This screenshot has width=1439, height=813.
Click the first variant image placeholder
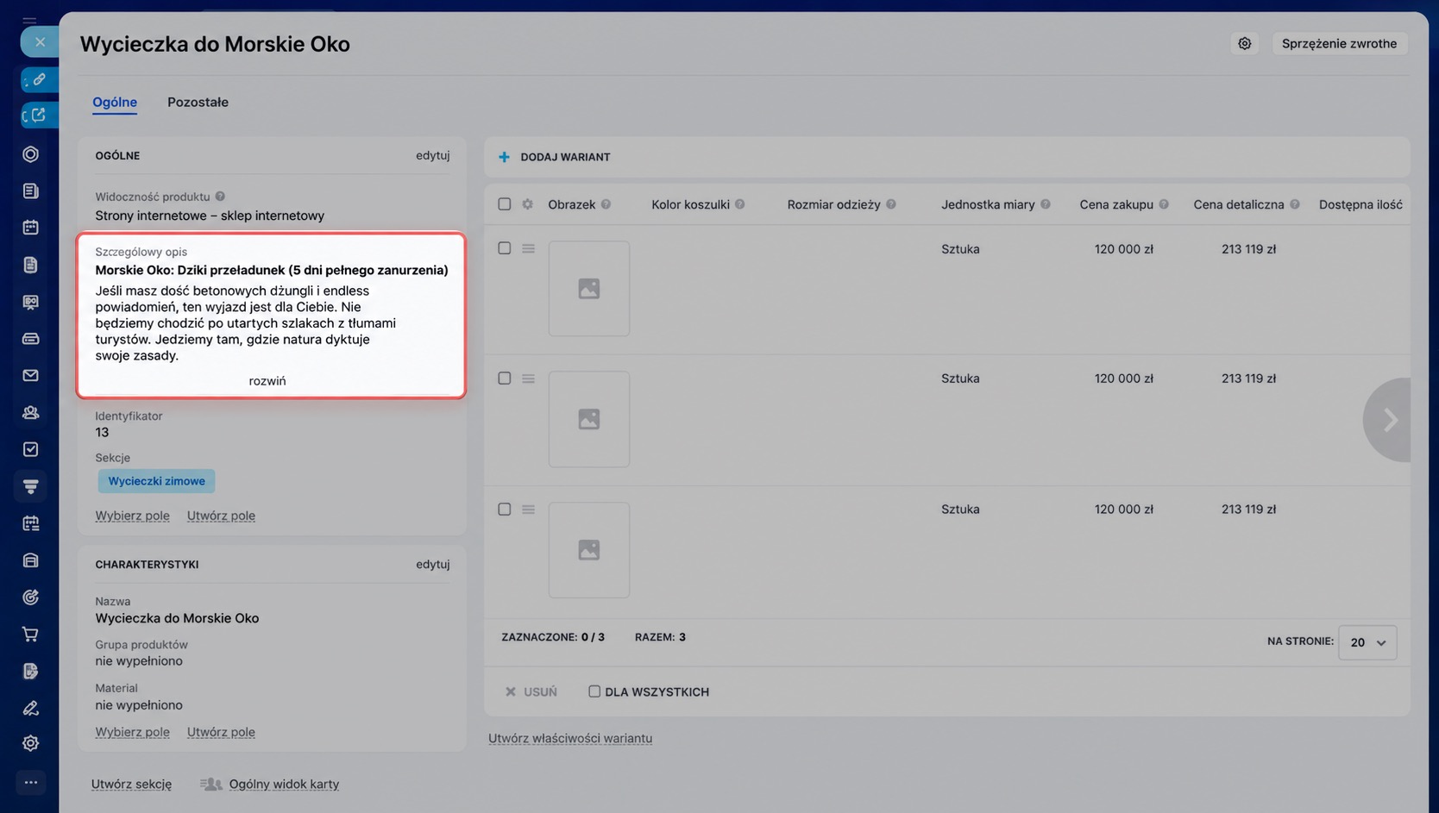click(589, 289)
